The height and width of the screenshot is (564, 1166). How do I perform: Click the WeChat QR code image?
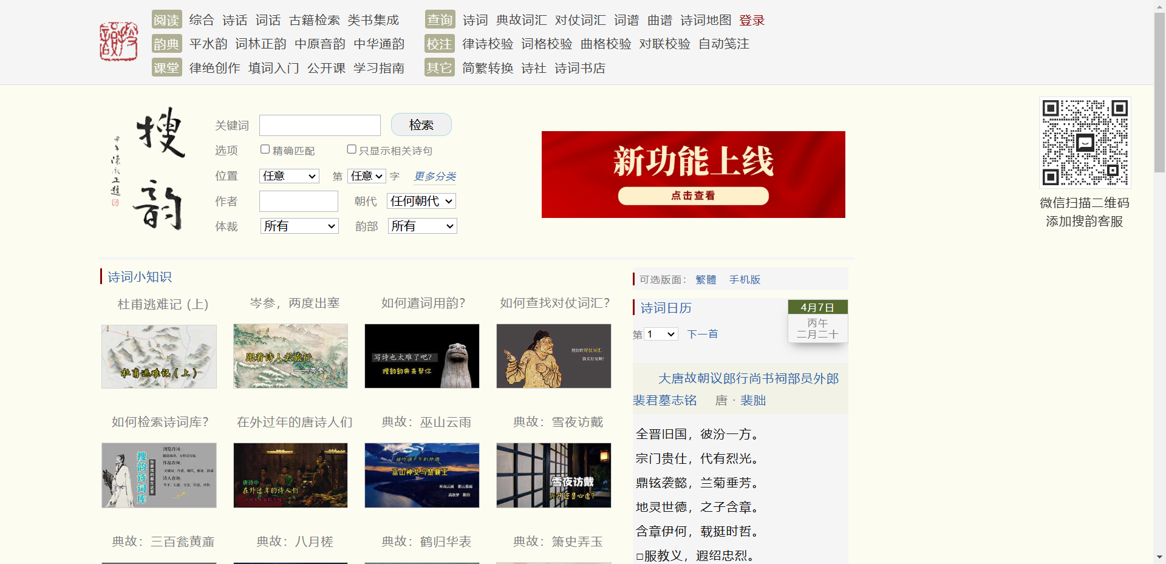pyautogui.click(x=1085, y=143)
